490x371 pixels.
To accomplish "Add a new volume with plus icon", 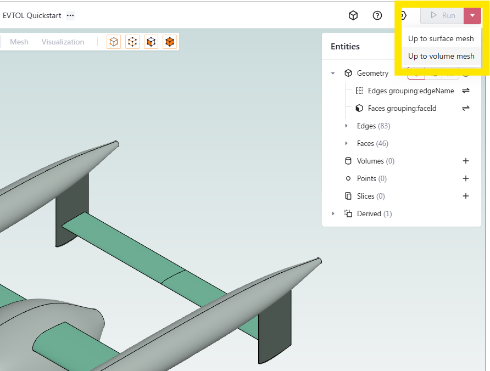I will [x=466, y=161].
